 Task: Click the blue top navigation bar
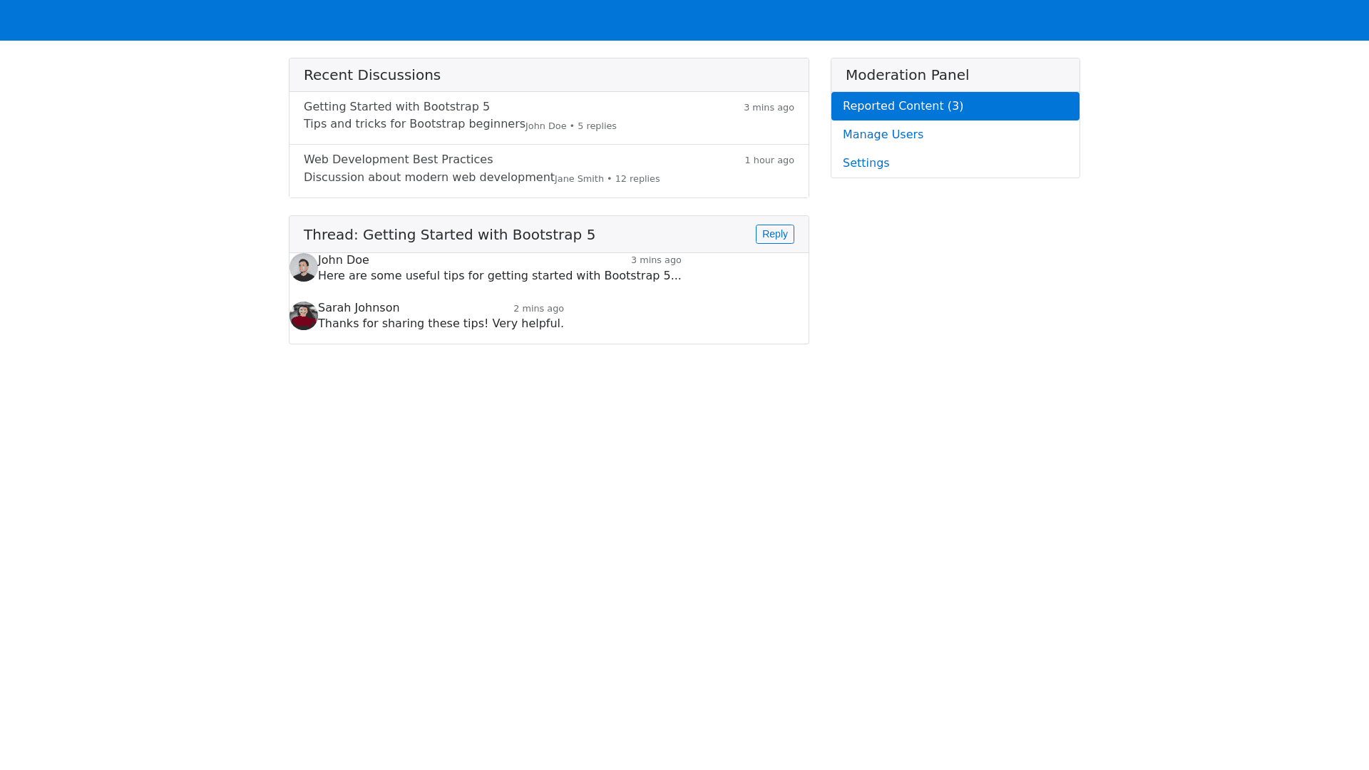click(684, 20)
